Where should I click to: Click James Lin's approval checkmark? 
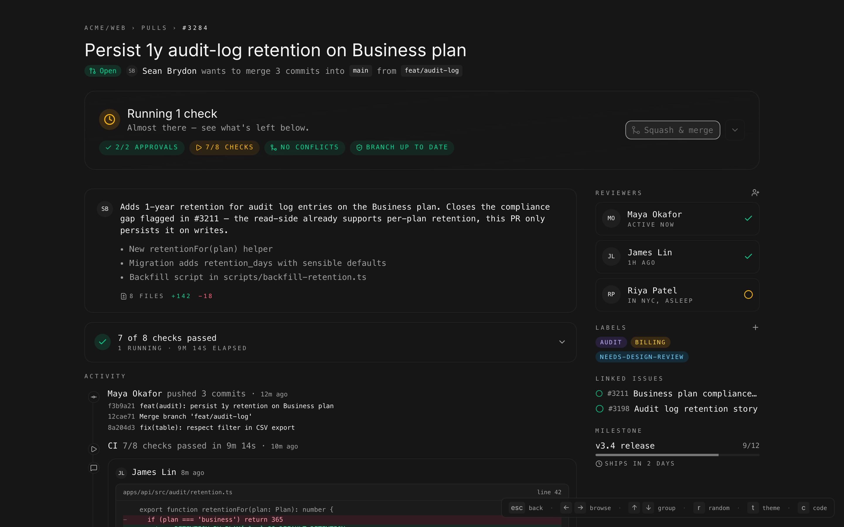tap(748, 256)
